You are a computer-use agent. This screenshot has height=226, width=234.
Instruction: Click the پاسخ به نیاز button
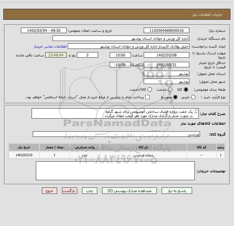click(x=177, y=191)
